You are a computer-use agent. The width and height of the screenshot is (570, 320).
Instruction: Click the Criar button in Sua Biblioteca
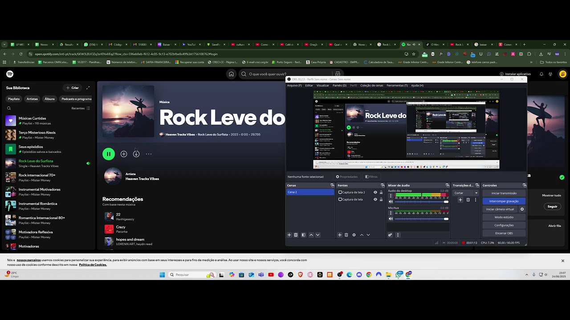pos(73,88)
